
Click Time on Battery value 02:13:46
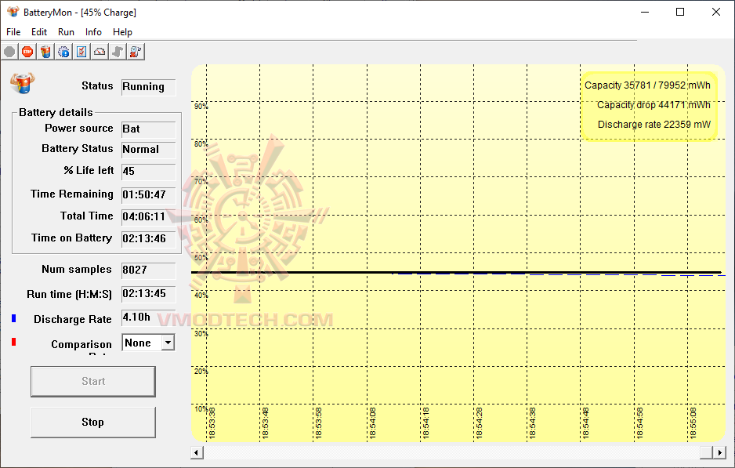click(149, 238)
